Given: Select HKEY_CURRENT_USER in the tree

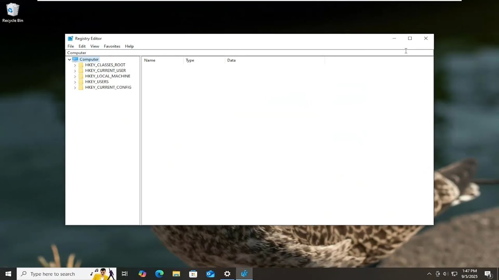Looking at the screenshot, I should click(105, 71).
